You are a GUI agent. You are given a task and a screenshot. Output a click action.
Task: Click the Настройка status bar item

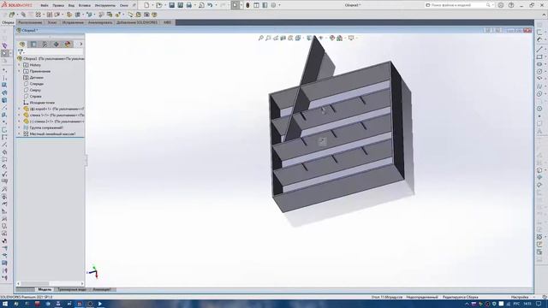[520, 297]
